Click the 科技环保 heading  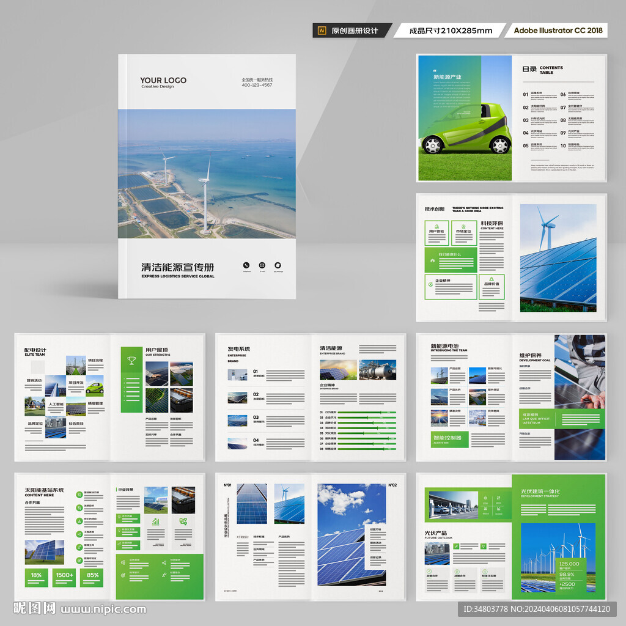(492, 223)
